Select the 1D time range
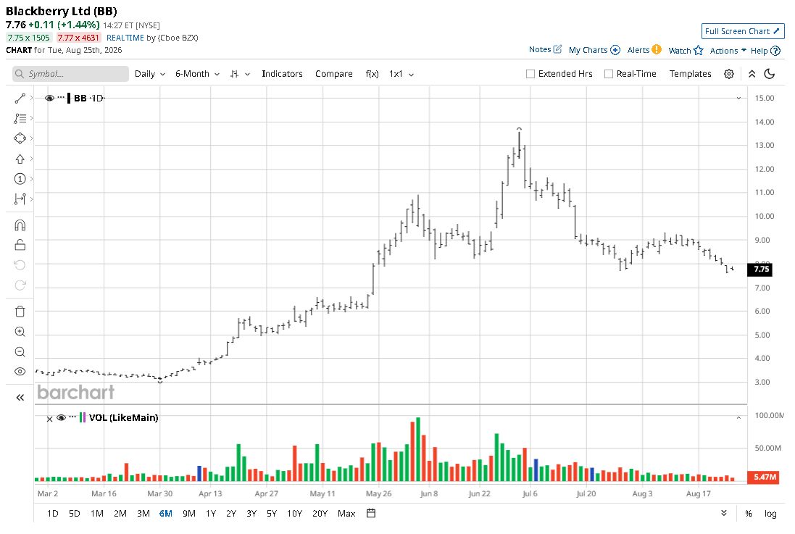The image size is (795, 534). point(53,514)
